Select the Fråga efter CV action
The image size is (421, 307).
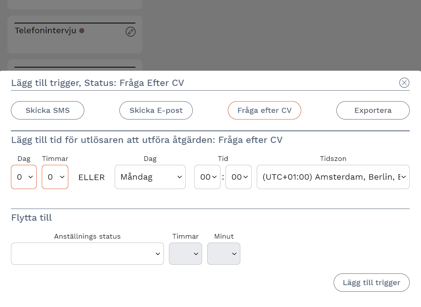pyautogui.click(x=265, y=111)
